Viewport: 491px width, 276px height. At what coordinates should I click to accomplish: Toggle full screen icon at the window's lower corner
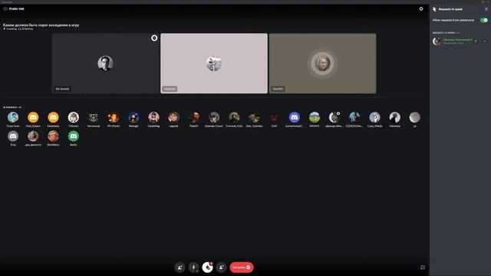coord(423,268)
